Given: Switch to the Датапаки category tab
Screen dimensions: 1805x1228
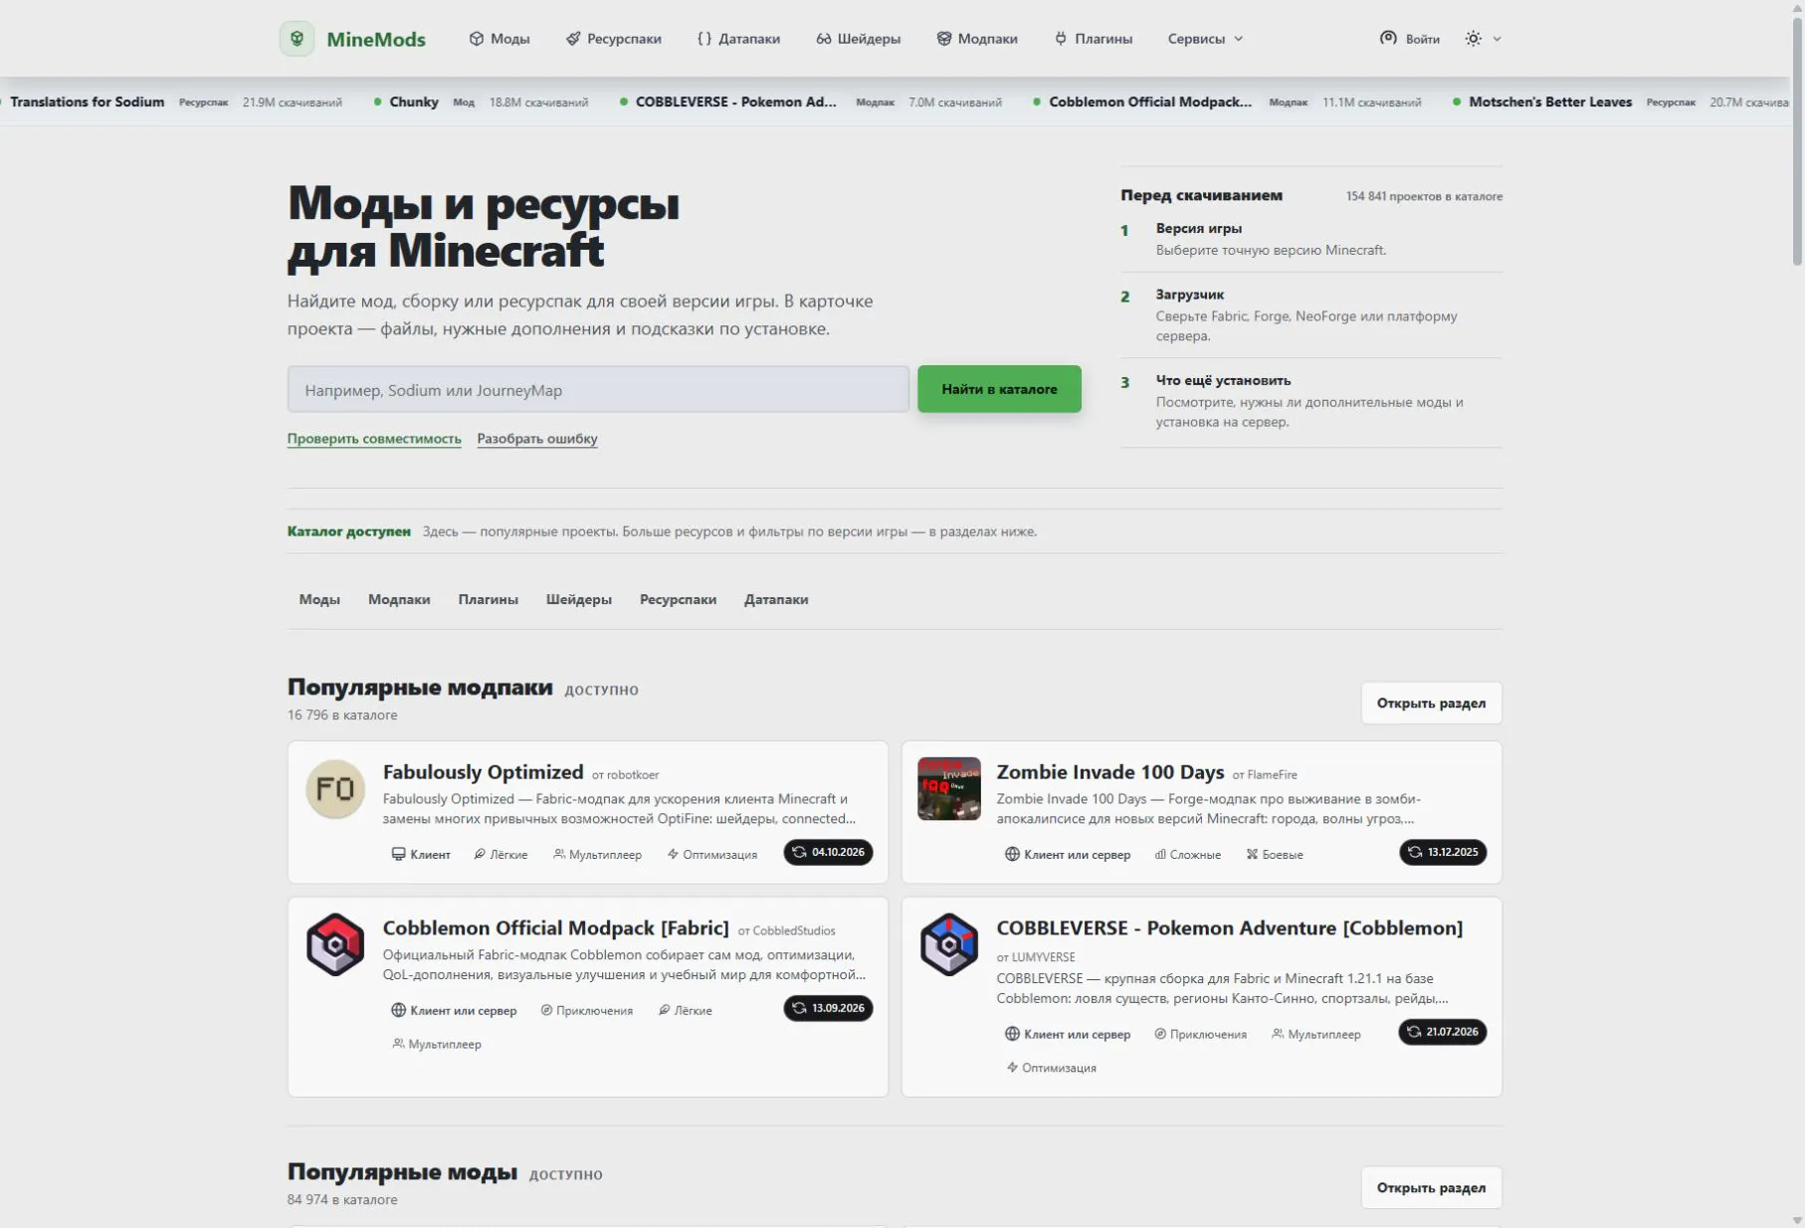Looking at the screenshot, I should click(776, 599).
